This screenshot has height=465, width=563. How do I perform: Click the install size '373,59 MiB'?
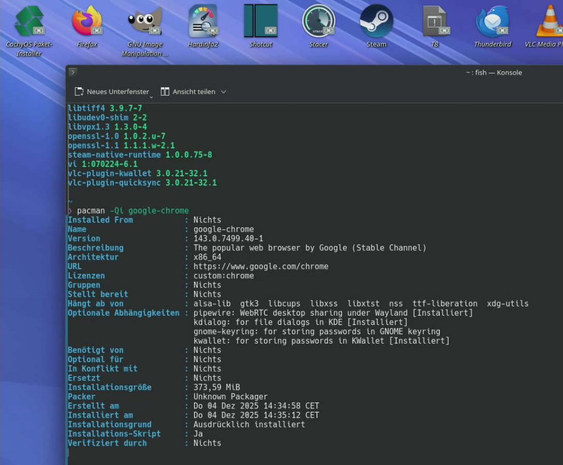tap(217, 387)
